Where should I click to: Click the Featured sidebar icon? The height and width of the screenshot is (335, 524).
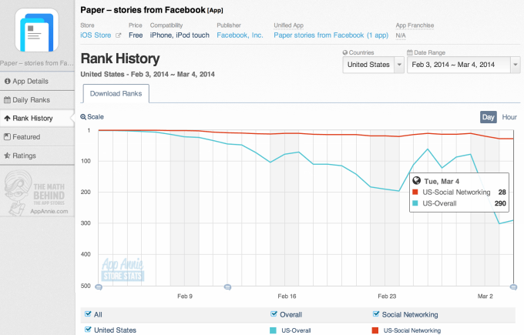point(8,137)
